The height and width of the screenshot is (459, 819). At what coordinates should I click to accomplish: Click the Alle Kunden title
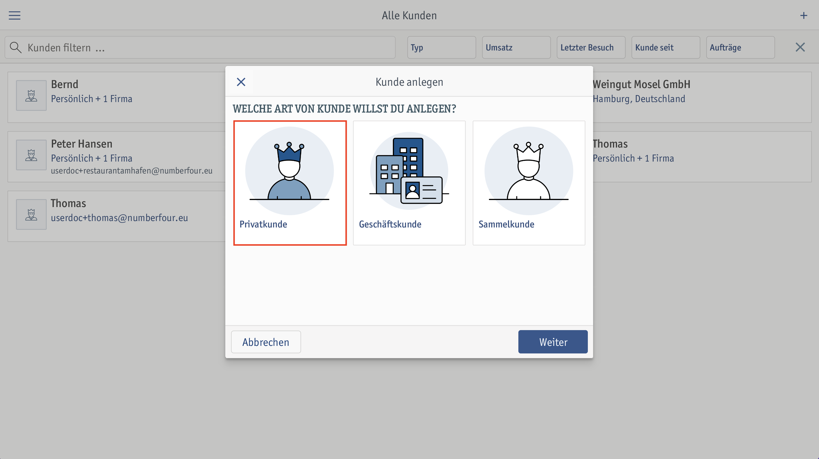pos(409,15)
